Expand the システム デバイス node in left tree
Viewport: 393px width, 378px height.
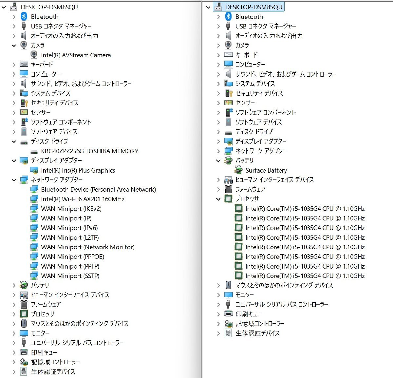[14, 93]
